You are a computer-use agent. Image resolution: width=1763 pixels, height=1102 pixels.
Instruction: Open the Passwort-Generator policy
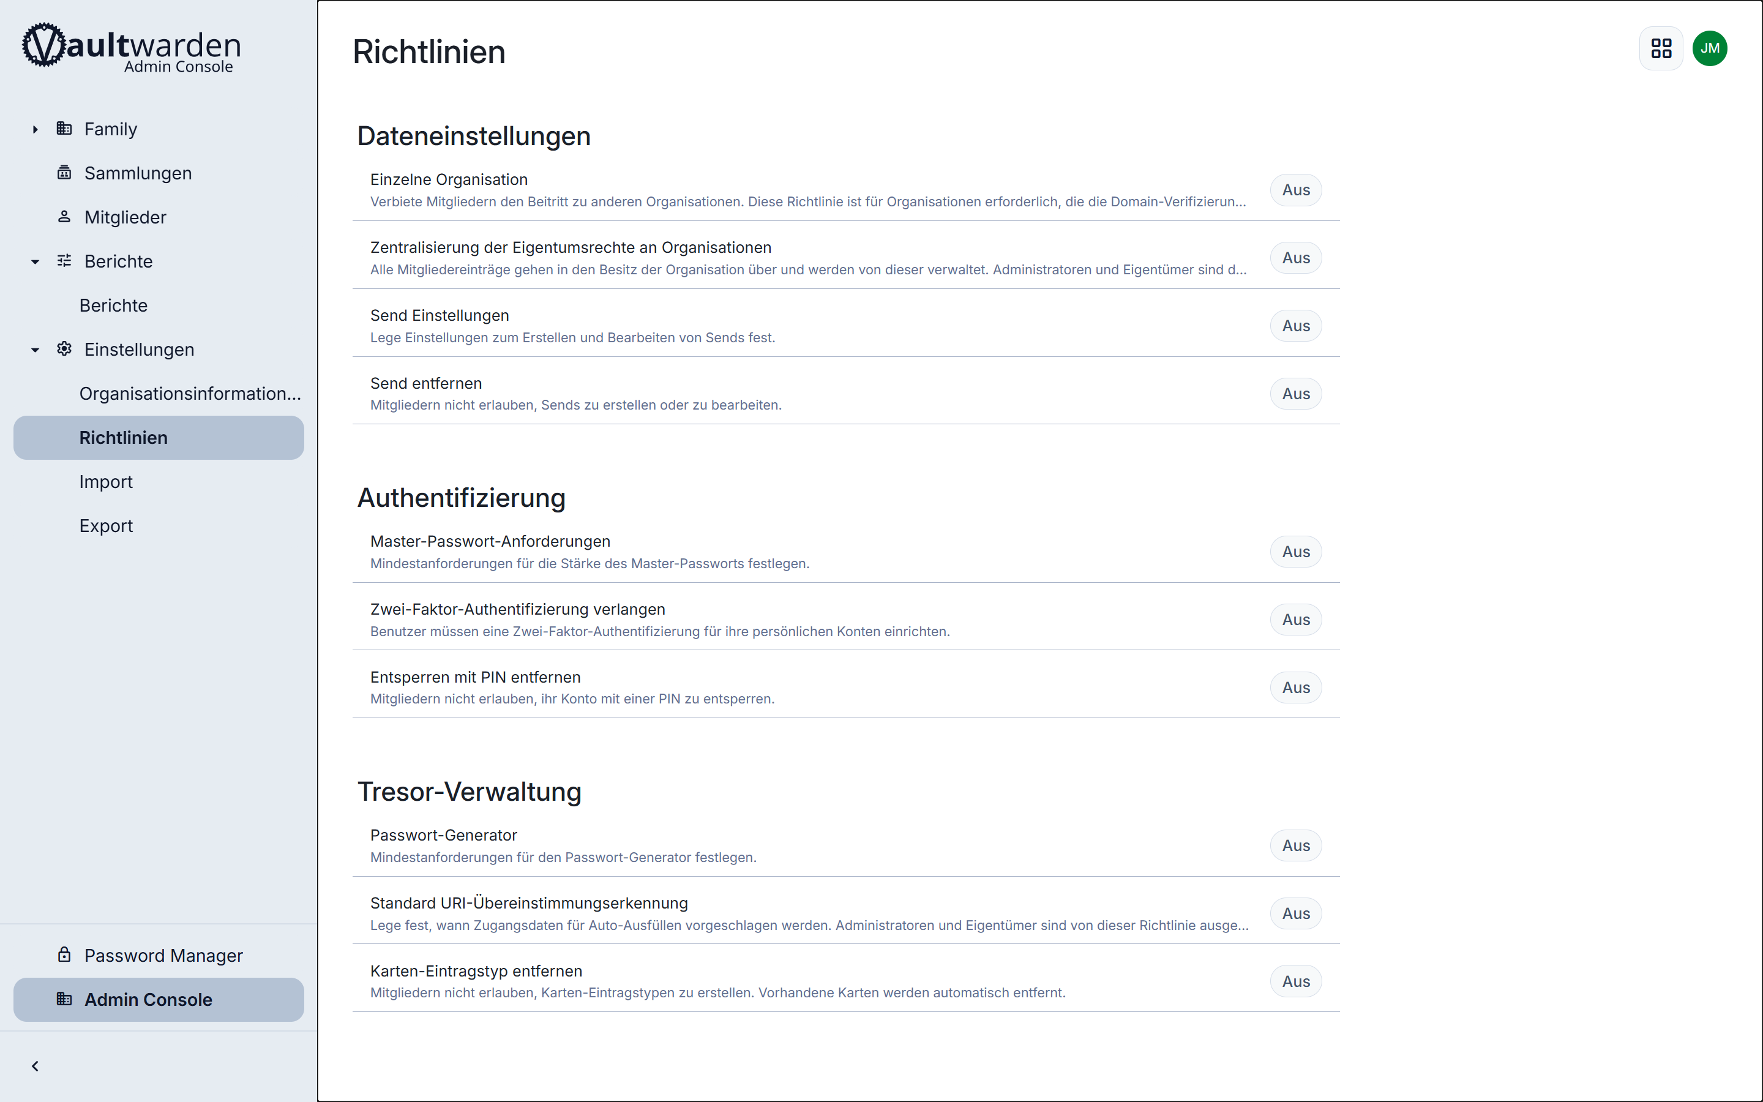pyautogui.click(x=443, y=835)
